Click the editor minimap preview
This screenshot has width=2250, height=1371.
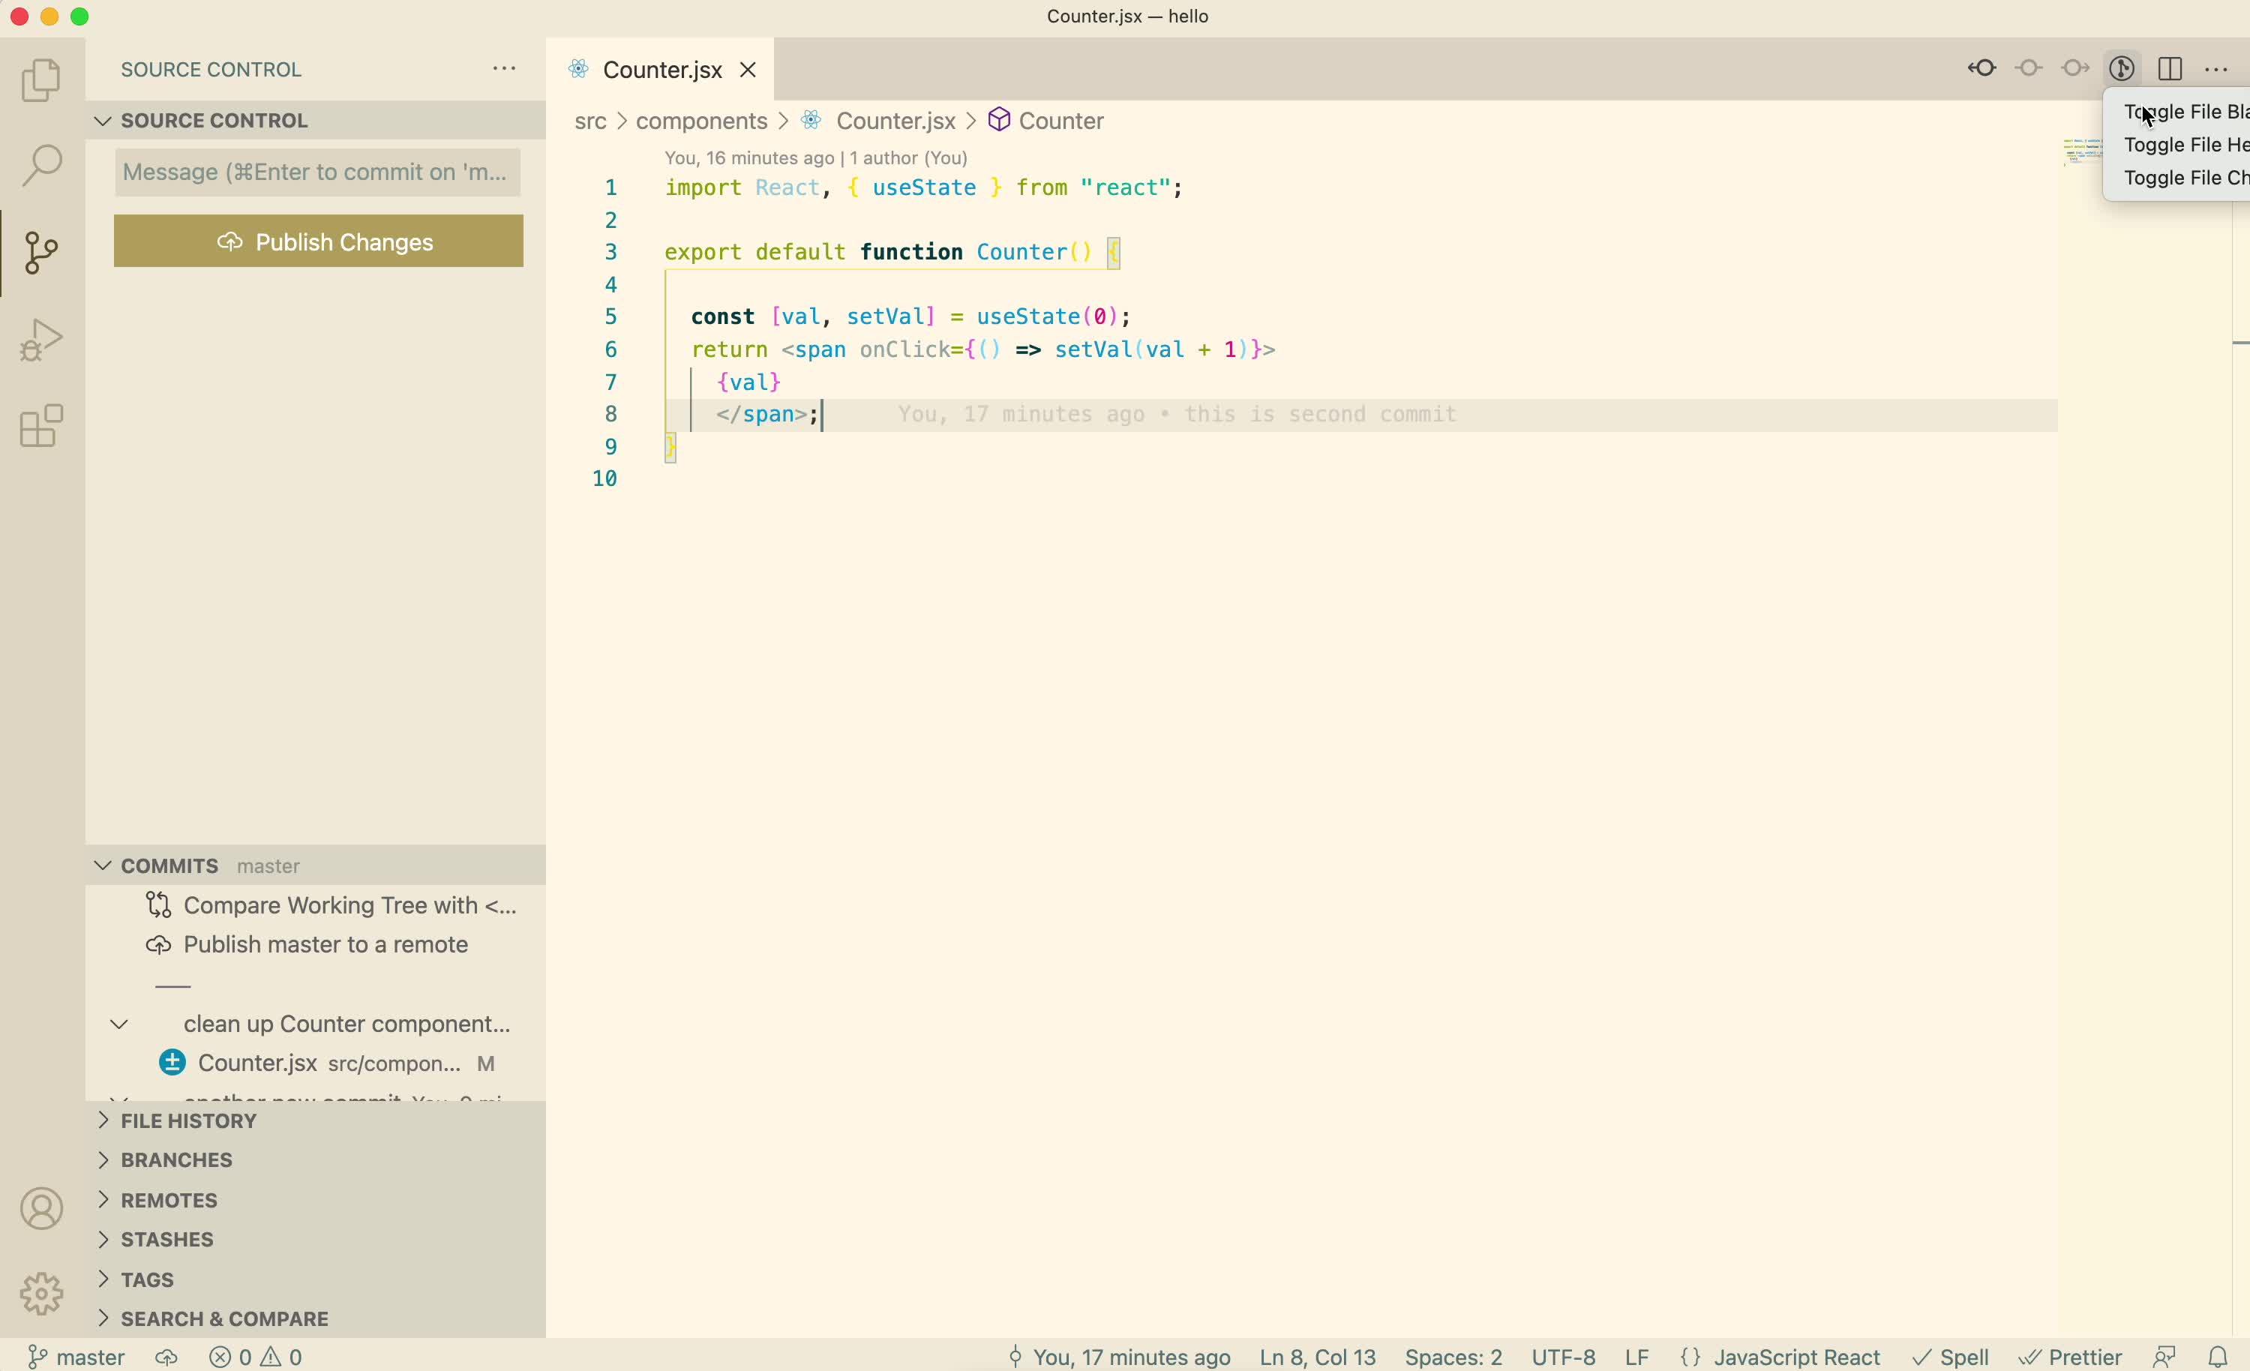click(x=2082, y=151)
